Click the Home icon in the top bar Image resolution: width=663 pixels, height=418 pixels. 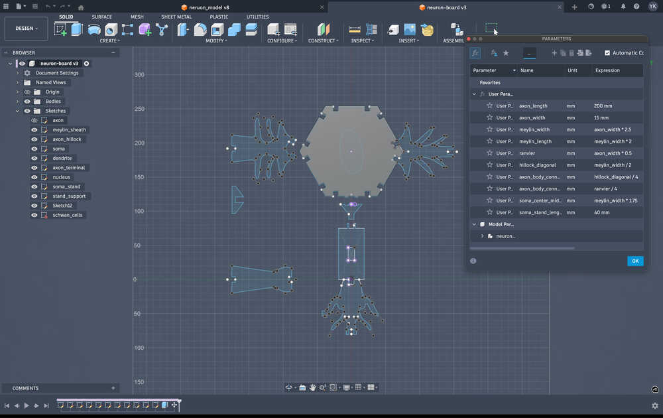pyautogui.click(x=81, y=7)
